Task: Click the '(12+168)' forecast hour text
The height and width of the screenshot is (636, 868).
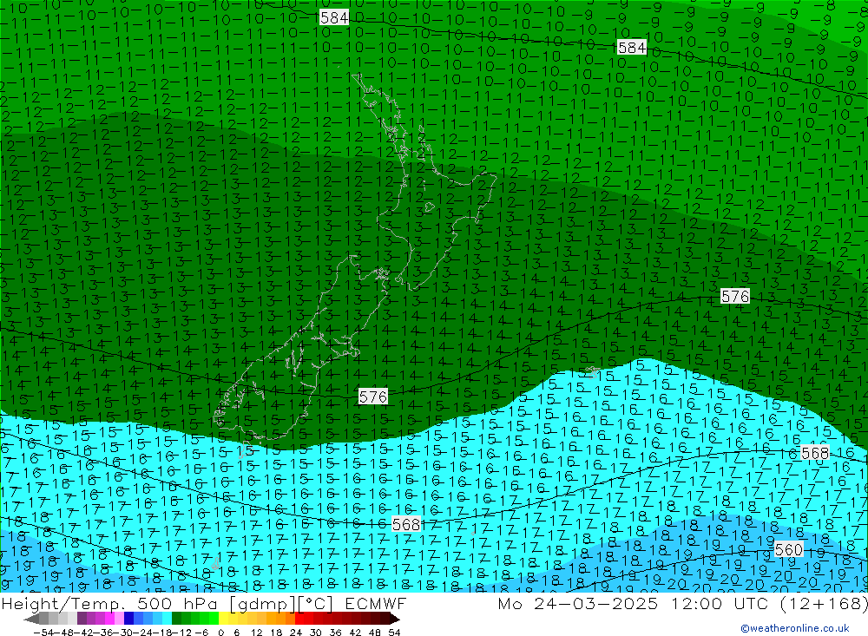Action: (x=823, y=603)
